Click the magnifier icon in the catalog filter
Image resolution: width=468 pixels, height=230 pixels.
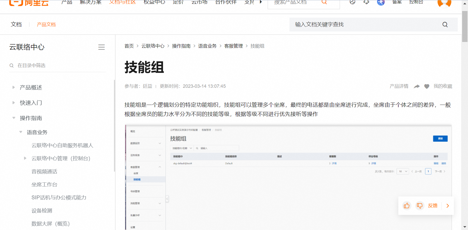[x=12, y=65]
